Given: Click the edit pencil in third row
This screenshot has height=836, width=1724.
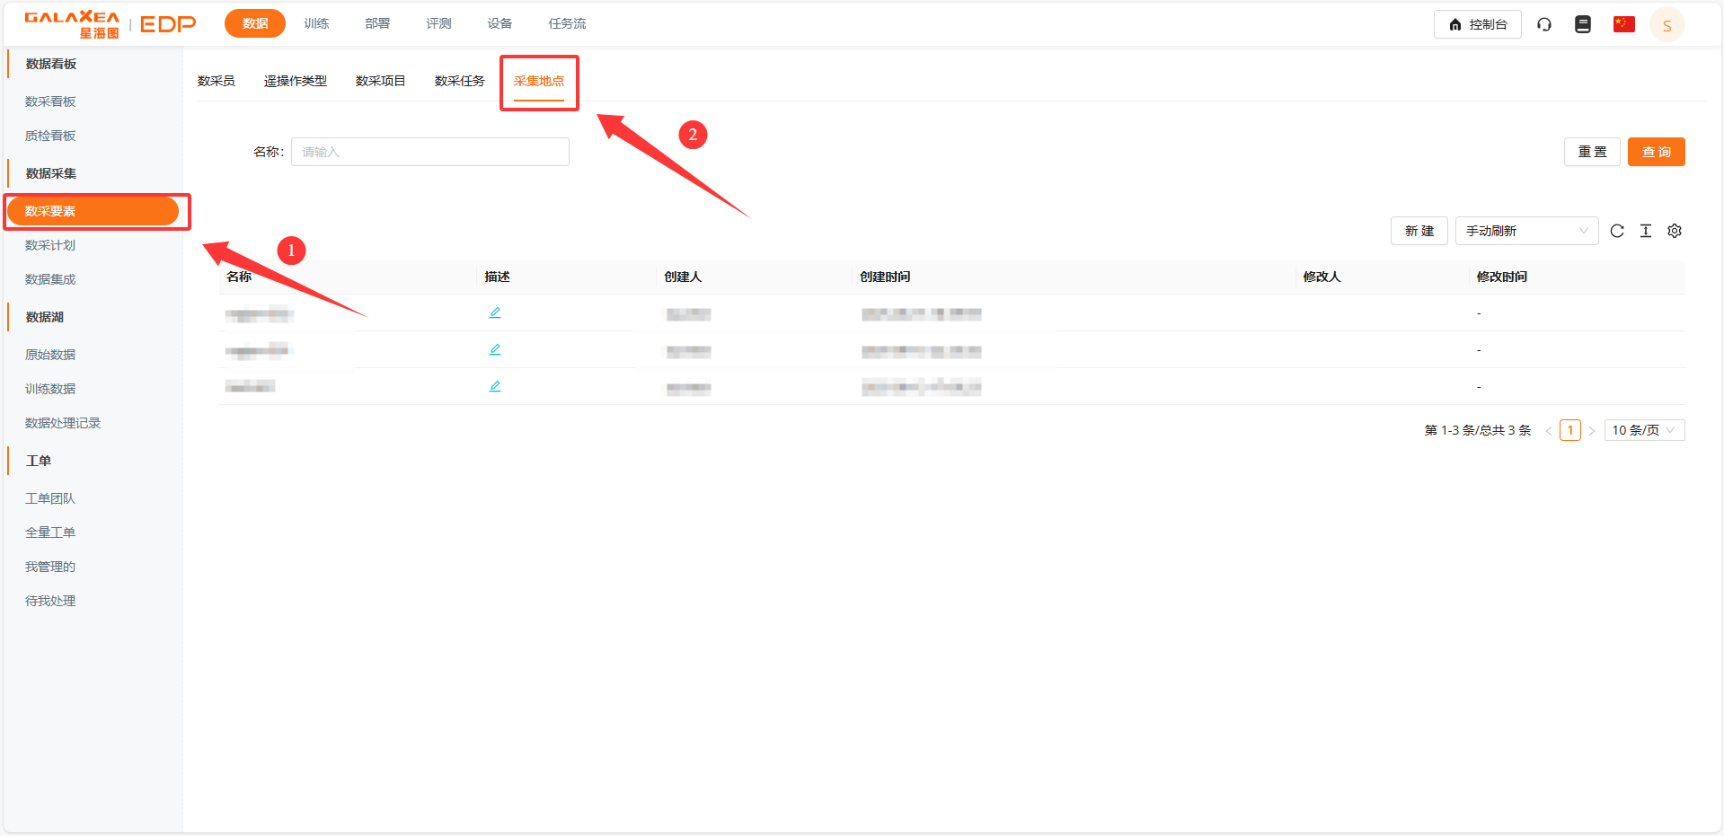Looking at the screenshot, I should pos(495,386).
